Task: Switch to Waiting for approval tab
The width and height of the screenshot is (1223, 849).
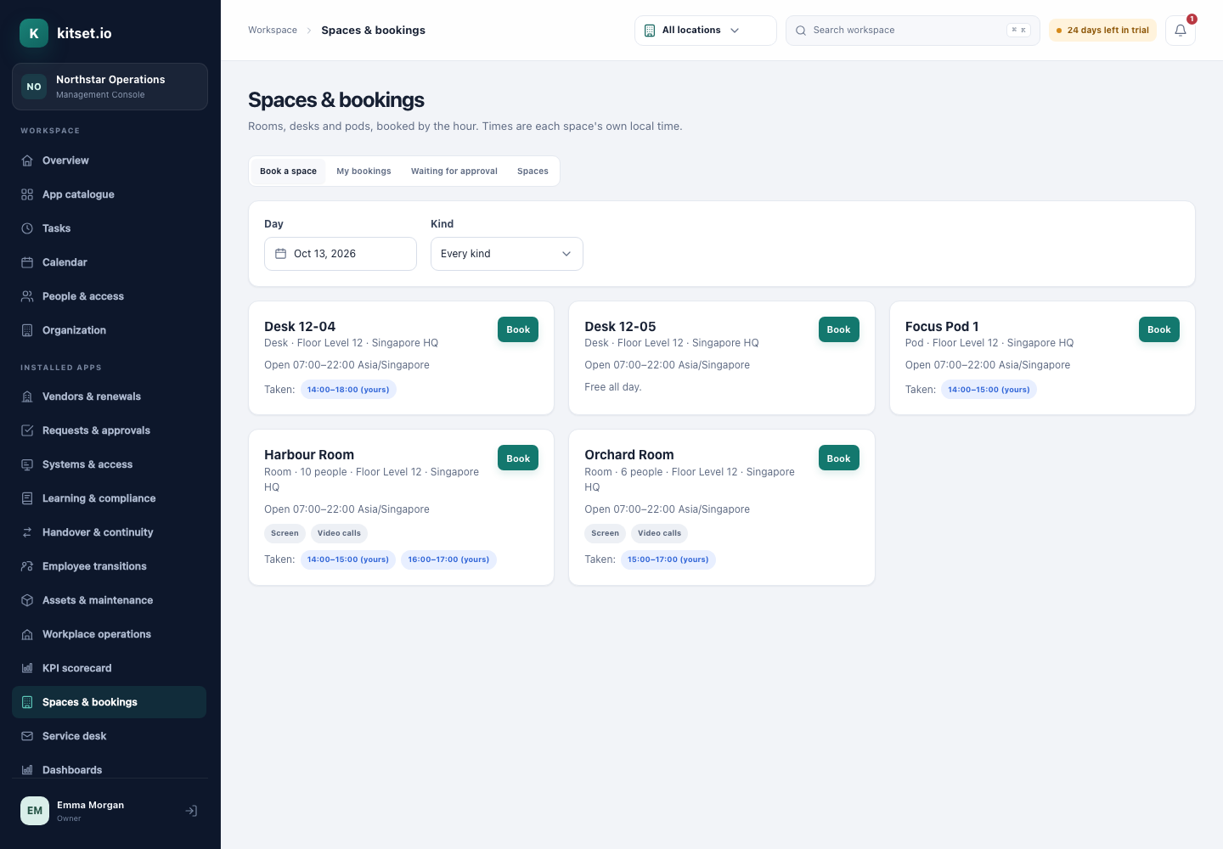Action: [454, 171]
